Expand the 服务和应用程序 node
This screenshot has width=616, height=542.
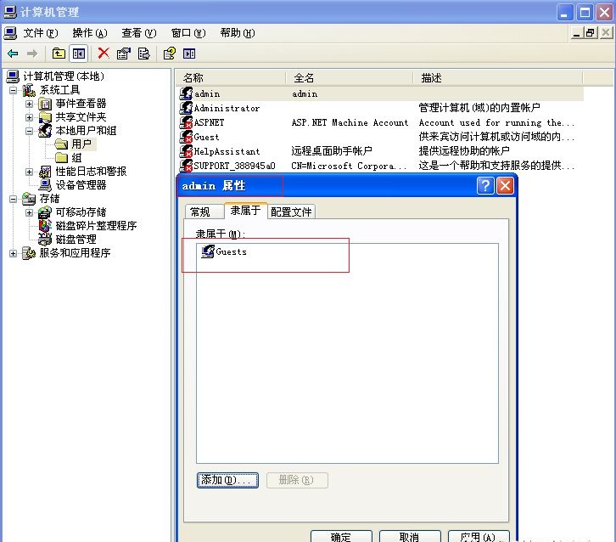click(13, 253)
